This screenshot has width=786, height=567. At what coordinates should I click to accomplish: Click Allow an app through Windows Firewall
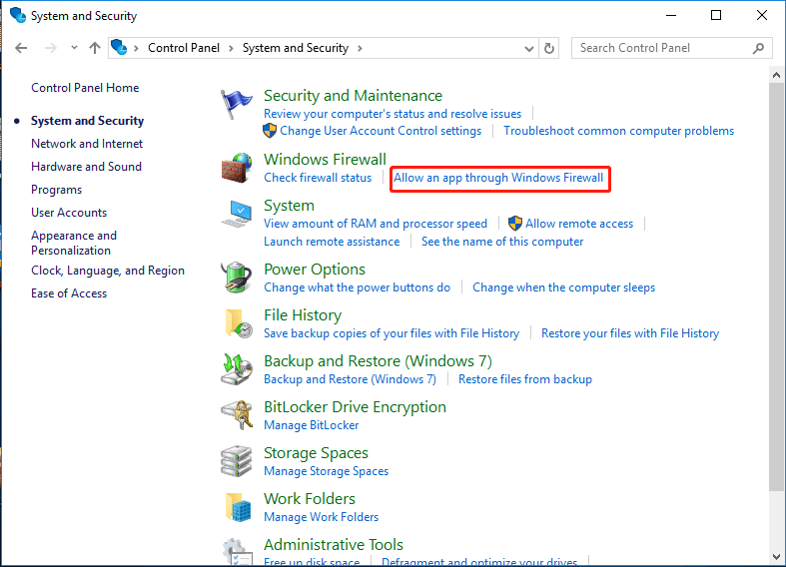coord(498,178)
